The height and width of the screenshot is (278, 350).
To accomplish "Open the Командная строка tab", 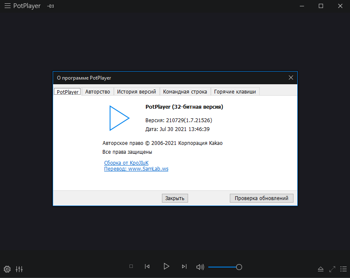I will [x=185, y=92].
